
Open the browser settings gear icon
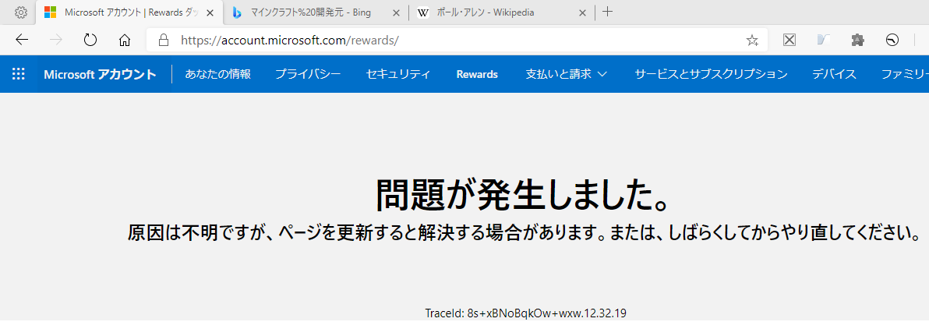(21, 12)
